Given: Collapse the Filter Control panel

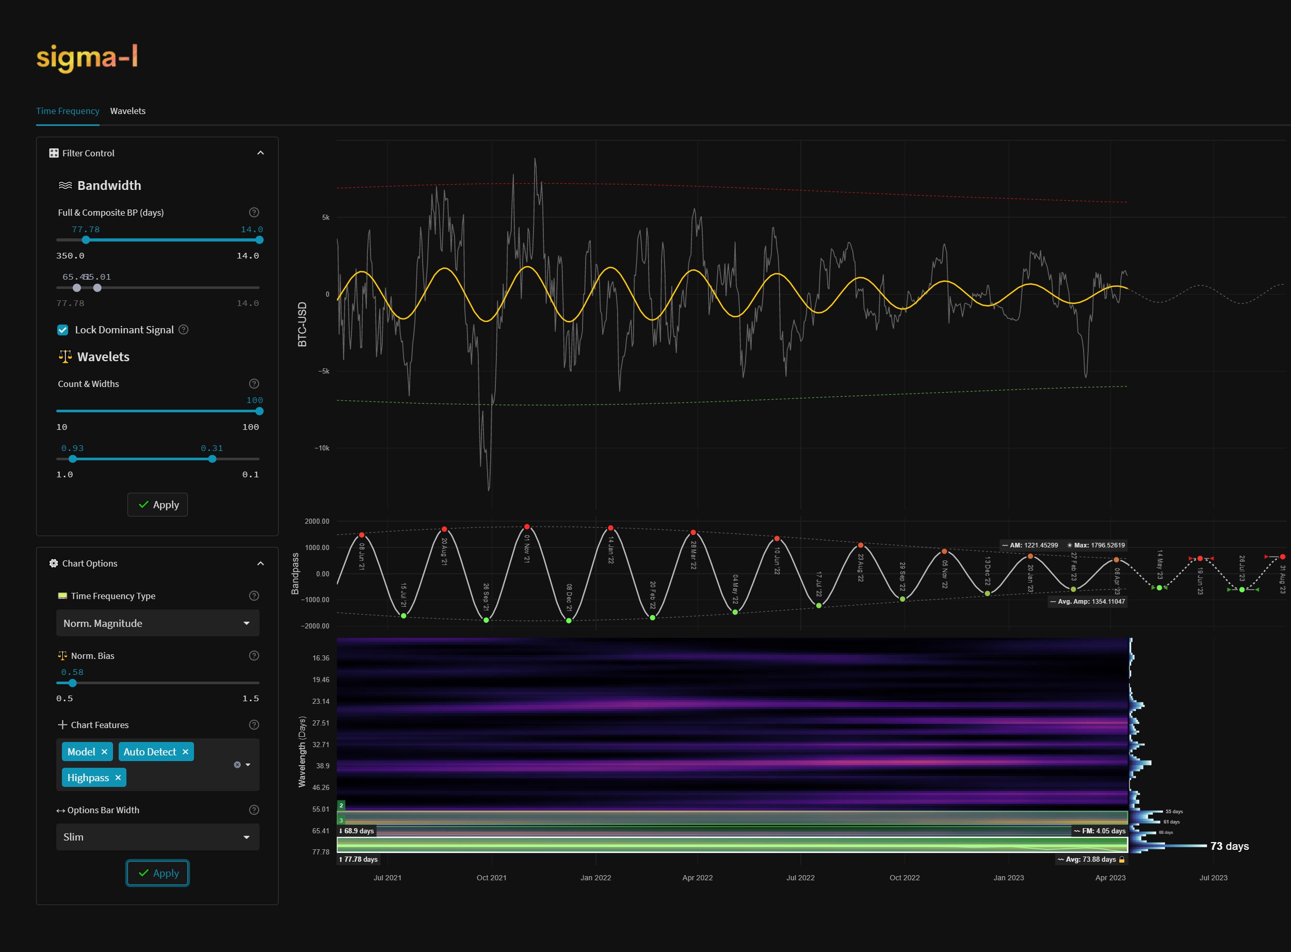Looking at the screenshot, I should (261, 153).
